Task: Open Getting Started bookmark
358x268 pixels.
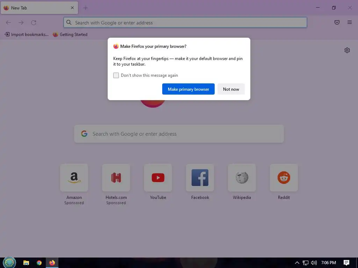Action: [70, 35]
